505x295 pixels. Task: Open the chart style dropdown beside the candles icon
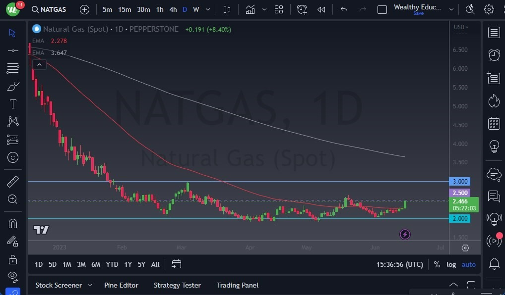tap(264, 9)
